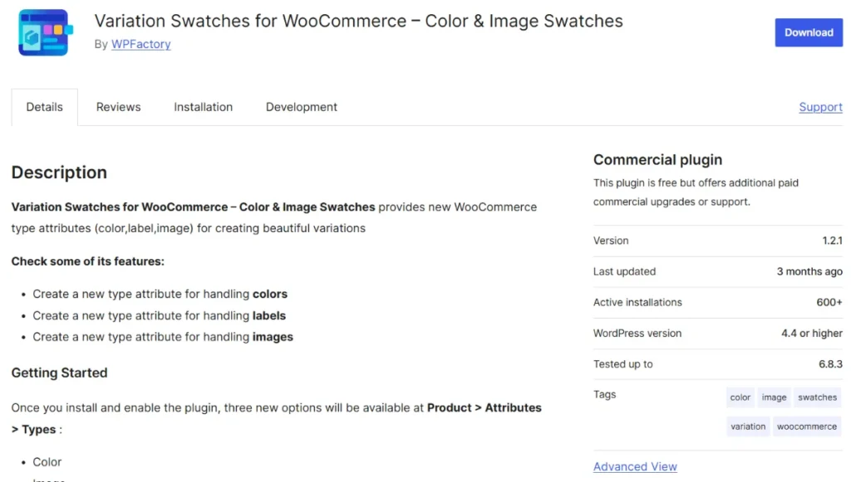Click the Description heading

(59, 173)
